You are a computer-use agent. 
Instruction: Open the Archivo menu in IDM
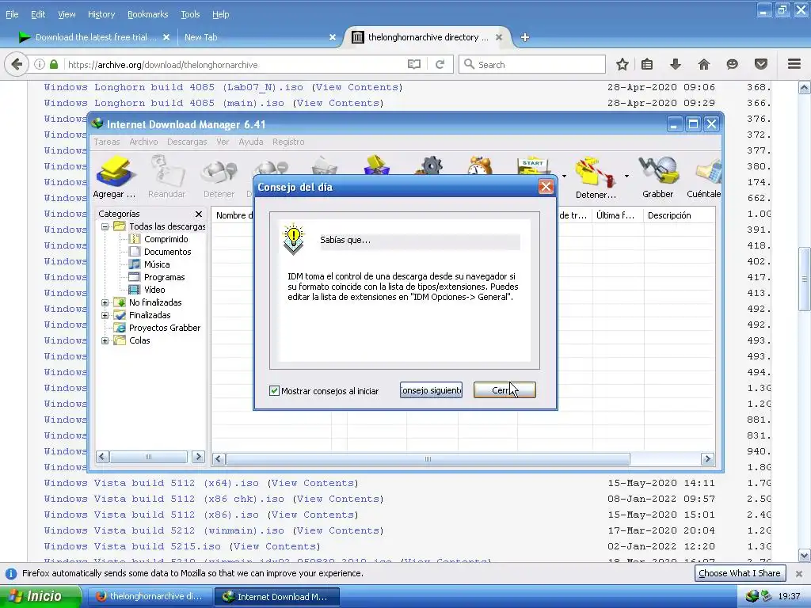tap(143, 142)
